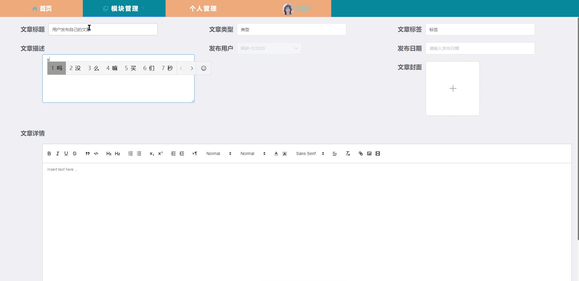
Task: Open the text color picker
Action: 276,153
